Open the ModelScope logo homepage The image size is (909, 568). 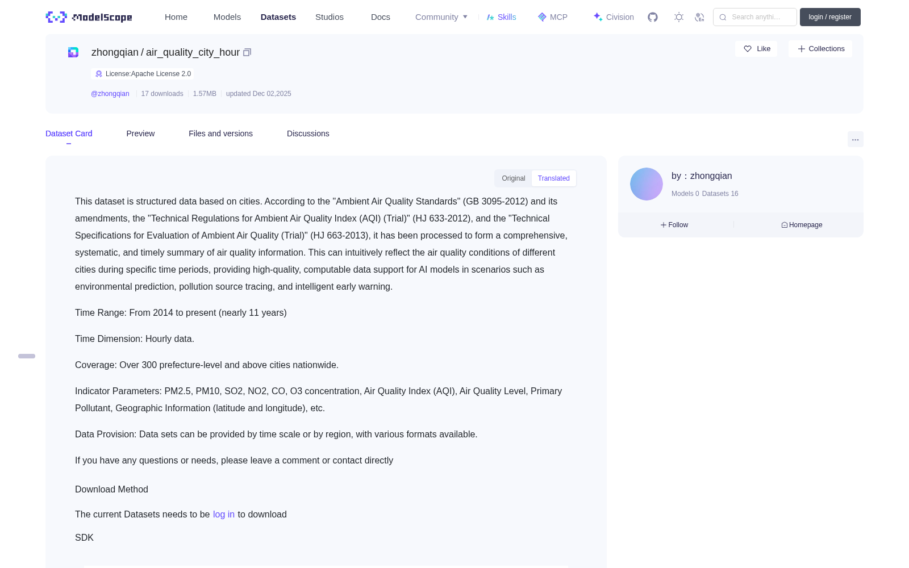pyautogui.click(x=89, y=17)
